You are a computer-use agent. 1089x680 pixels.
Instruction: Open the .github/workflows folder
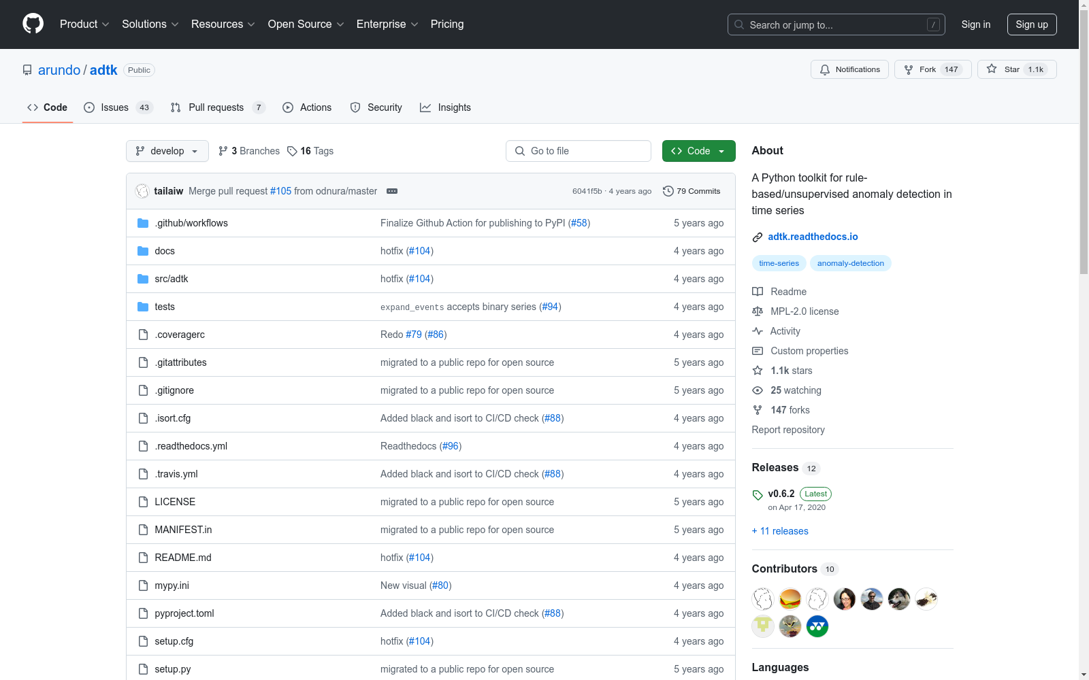click(191, 223)
